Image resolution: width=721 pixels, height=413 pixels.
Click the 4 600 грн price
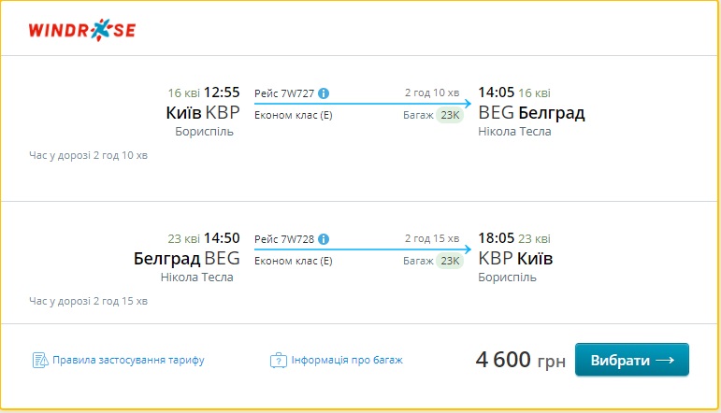(x=520, y=360)
